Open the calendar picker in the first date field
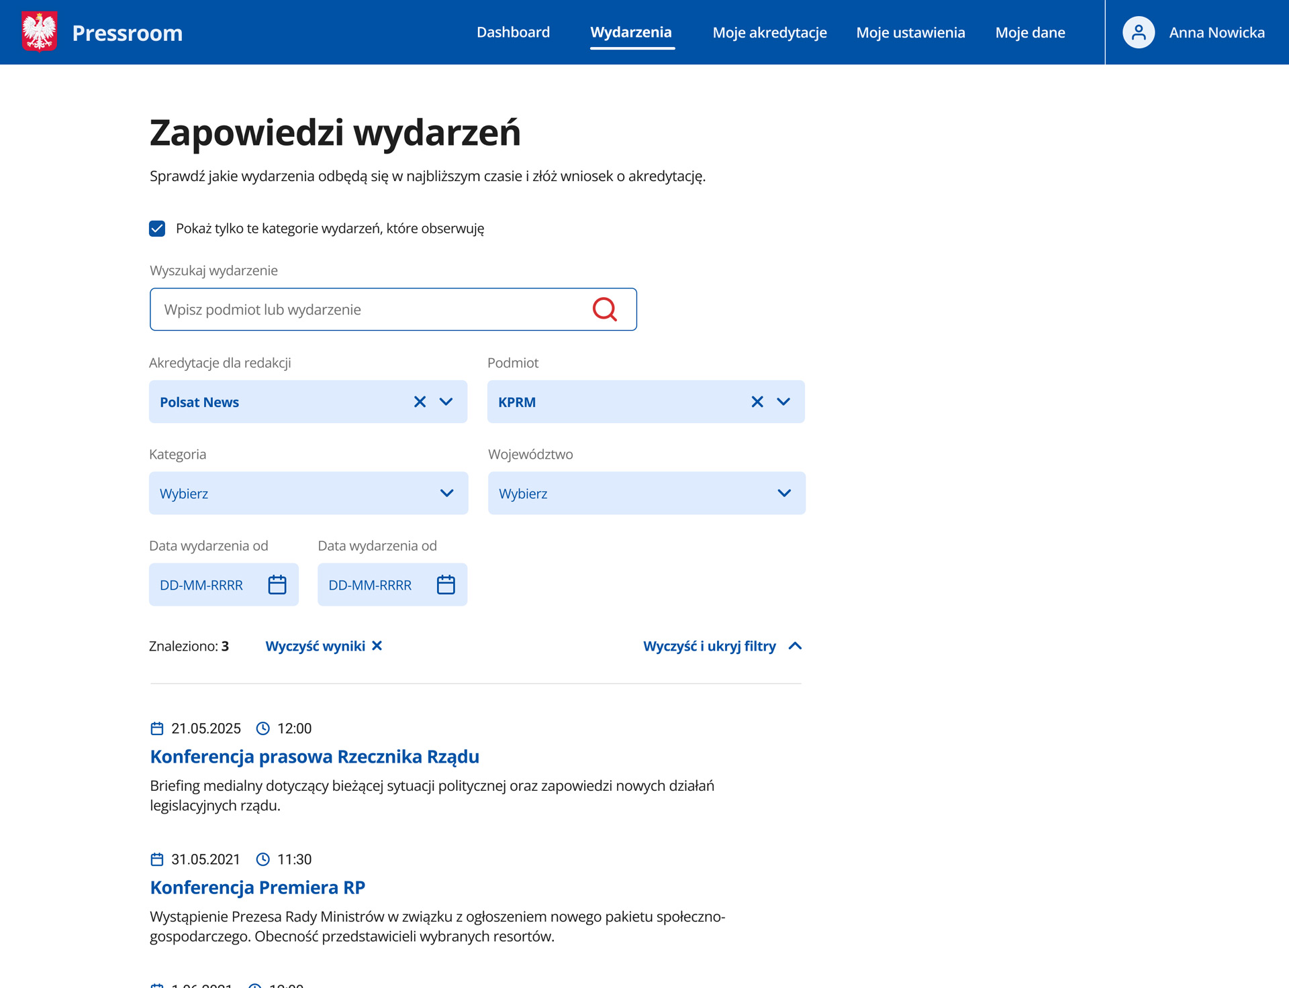Screen dimensions: 1289x988 [x=277, y=585]
